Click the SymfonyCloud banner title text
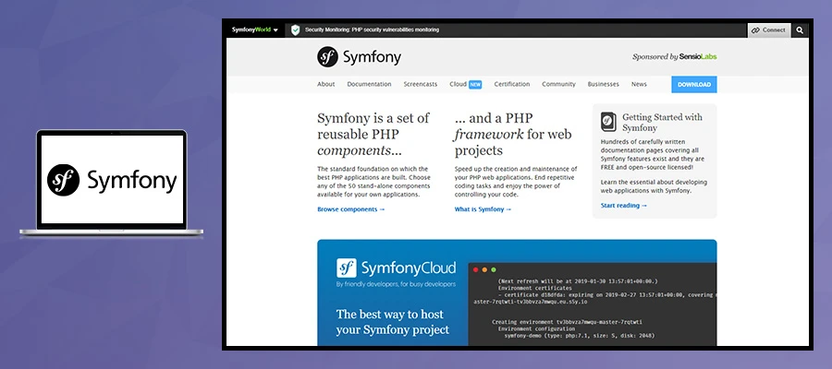The image size is (832, 369). 408,268
